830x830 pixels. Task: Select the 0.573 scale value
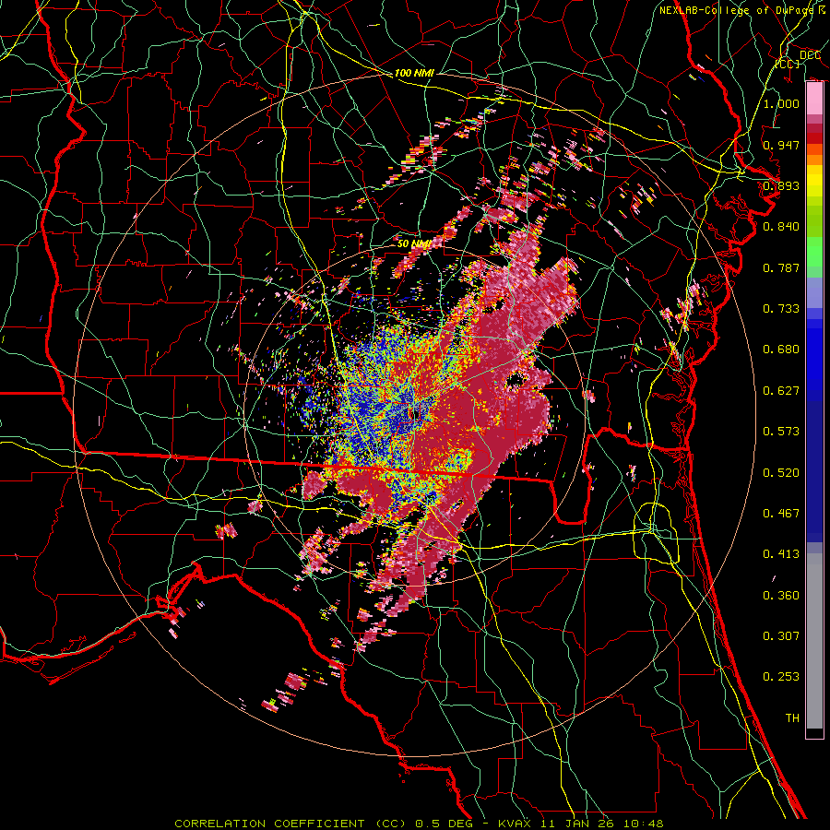point(781,432)
